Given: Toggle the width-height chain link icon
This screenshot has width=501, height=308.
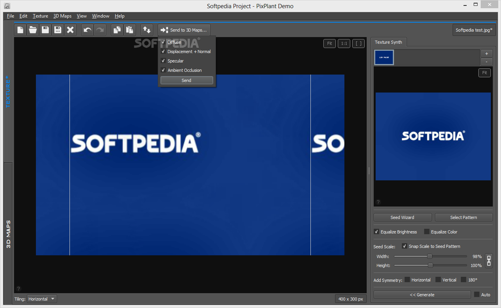Looking at the screenshot, I should (489, 260).
